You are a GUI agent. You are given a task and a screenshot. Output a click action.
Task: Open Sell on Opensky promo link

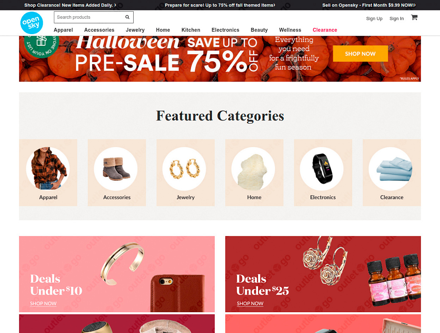(x=369, y=5)
